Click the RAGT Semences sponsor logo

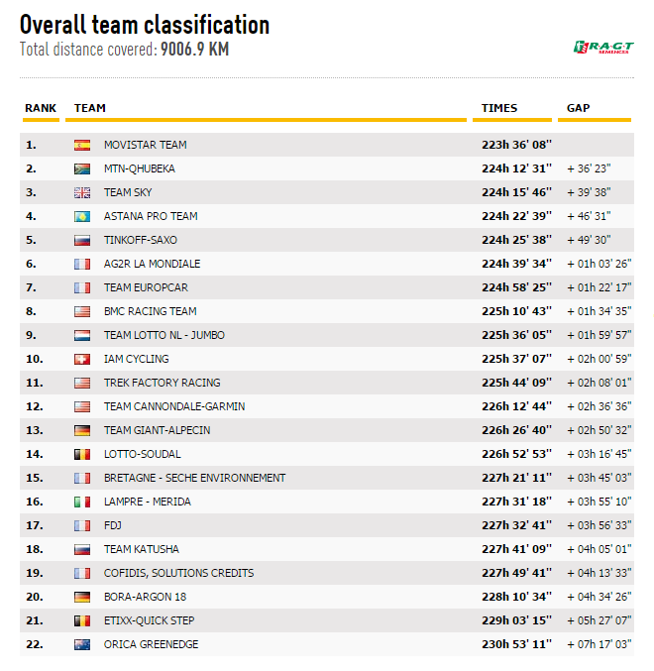(x=602, y=47)
